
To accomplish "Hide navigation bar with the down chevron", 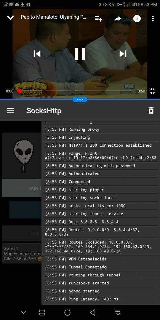I will coord(24,313).
